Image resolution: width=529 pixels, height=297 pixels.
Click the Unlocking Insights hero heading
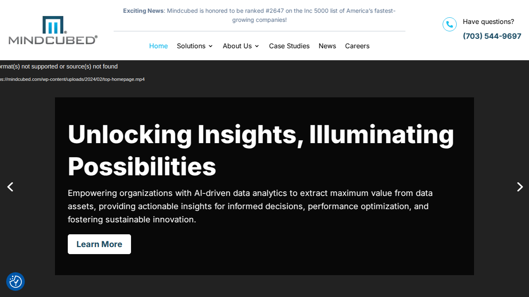pos(261,151)
